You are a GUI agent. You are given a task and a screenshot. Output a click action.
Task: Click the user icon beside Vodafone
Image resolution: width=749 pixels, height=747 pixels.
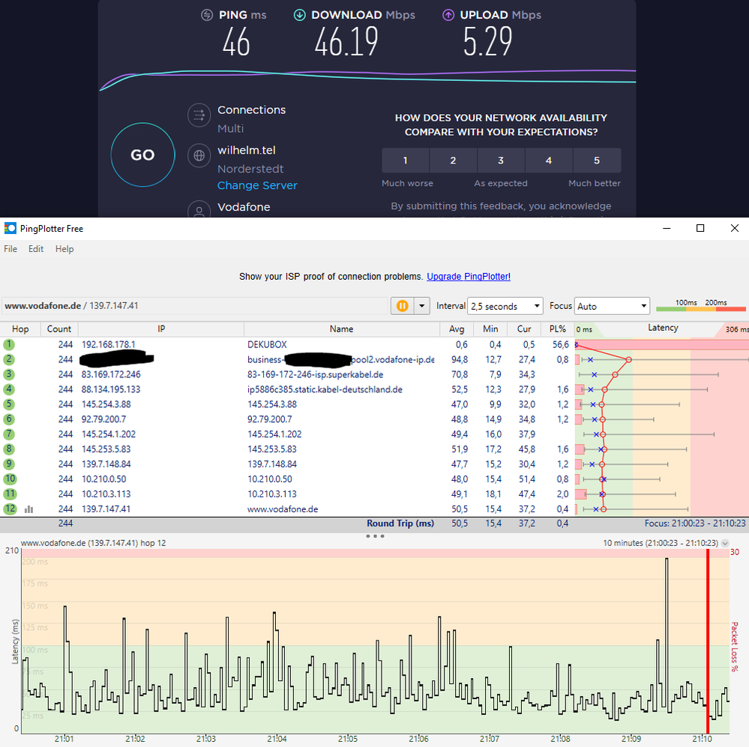point(199,210)
